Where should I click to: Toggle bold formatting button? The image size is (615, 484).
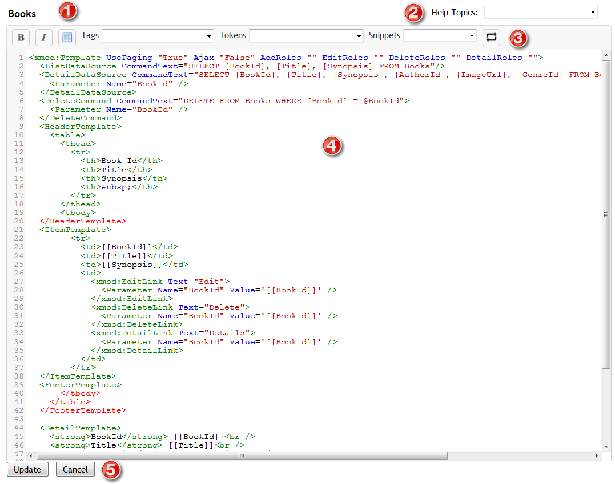[21, 37]
